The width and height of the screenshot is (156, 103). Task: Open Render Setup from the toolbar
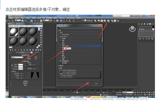(112, 21)
